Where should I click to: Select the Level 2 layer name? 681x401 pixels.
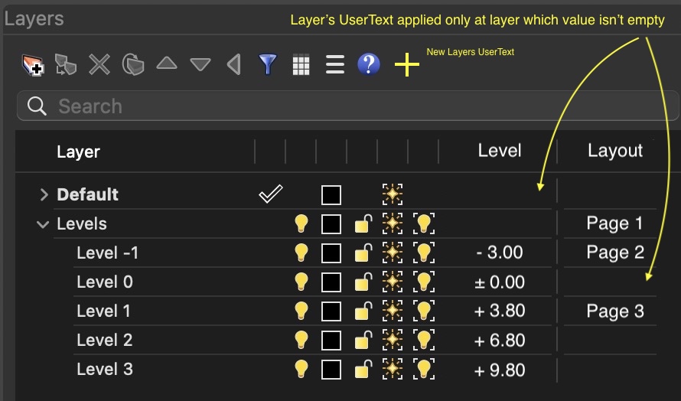[x=105, y=341]
